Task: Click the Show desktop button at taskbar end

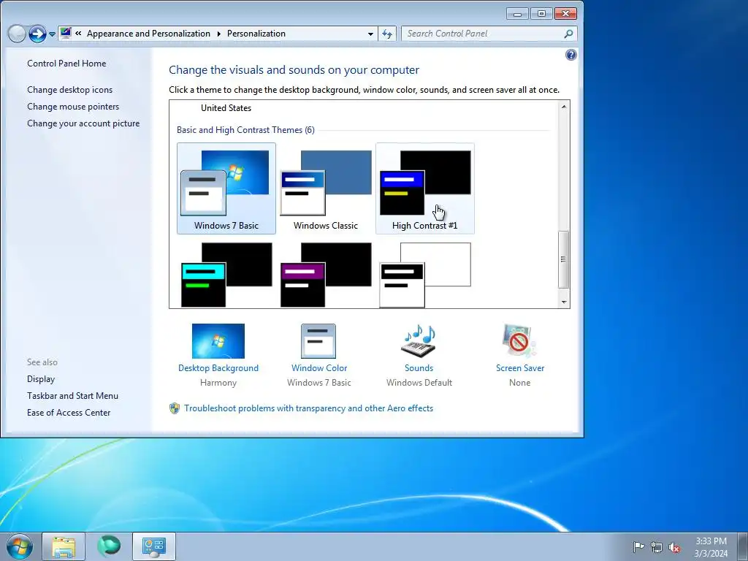Action: click(743, 546)
